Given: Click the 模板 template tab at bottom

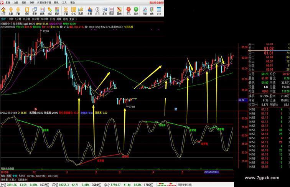Looking at the screenshot, I should [9, 176].
